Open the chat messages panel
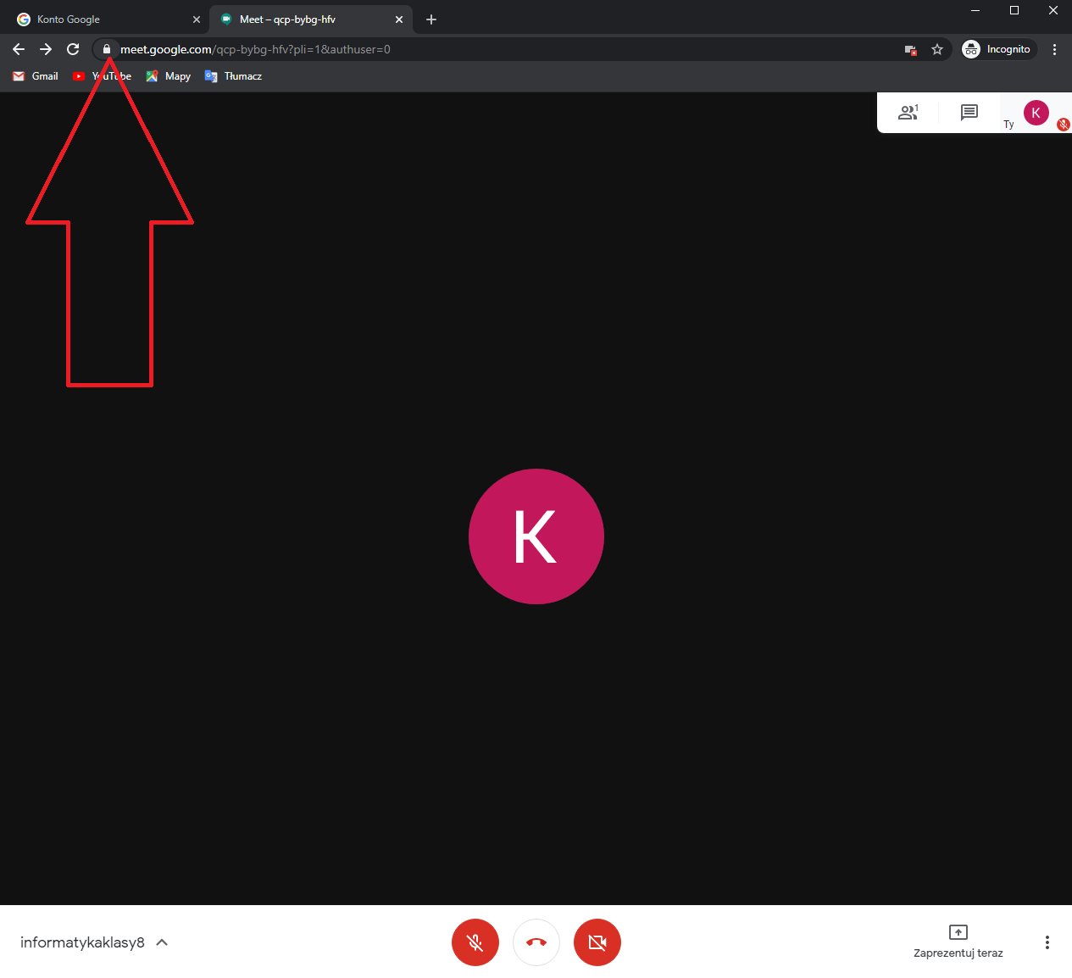 (x=969, y=113)
